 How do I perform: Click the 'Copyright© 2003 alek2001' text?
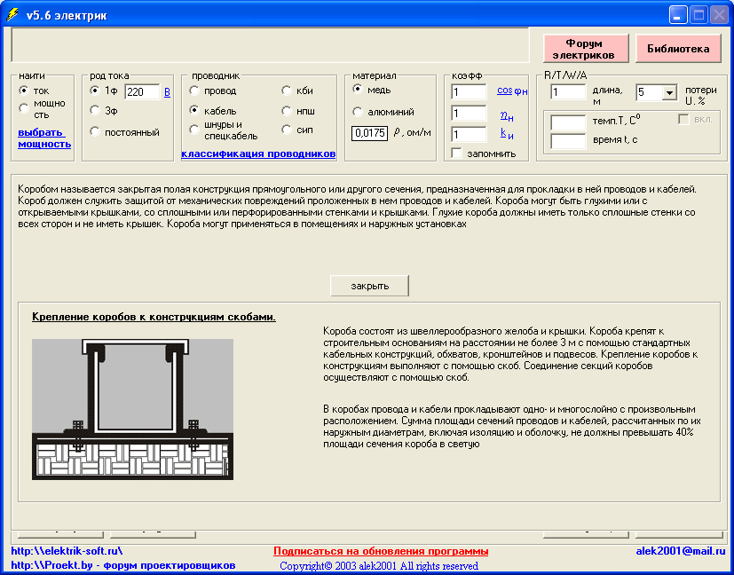point(379,566)
